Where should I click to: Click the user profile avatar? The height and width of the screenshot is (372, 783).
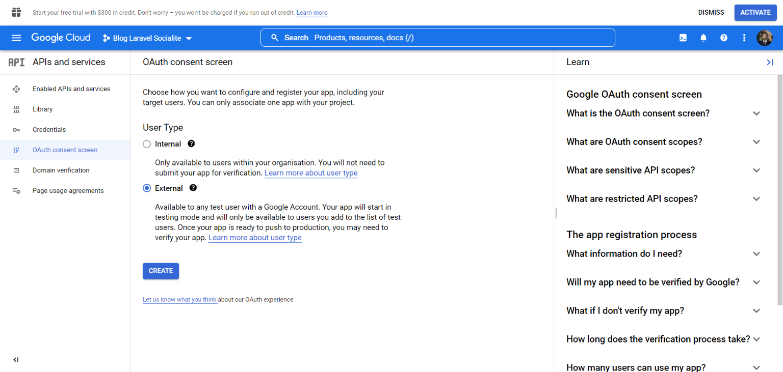coord(765,38)
